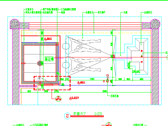Select the gray floor drain circle in shower

(40, 63)
